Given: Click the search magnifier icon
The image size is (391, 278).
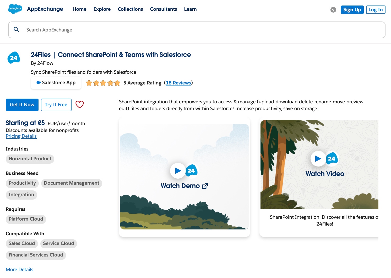Looking at the screenshot, I should [16, 29].
